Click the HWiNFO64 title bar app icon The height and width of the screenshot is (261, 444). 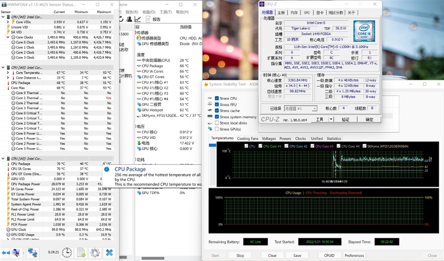pyautogui.click(x=4, y=4)
